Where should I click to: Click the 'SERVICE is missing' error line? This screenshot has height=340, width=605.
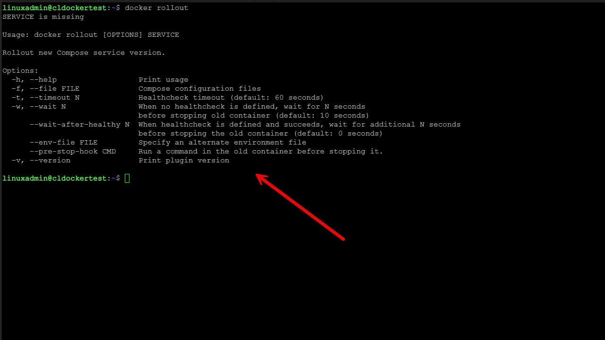[x=43, y=17]
